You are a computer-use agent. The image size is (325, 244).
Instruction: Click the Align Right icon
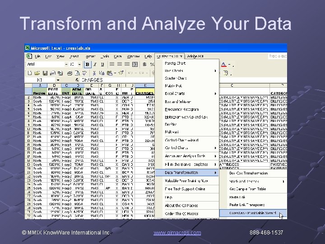pyautogui.click(x=127, y=64)
